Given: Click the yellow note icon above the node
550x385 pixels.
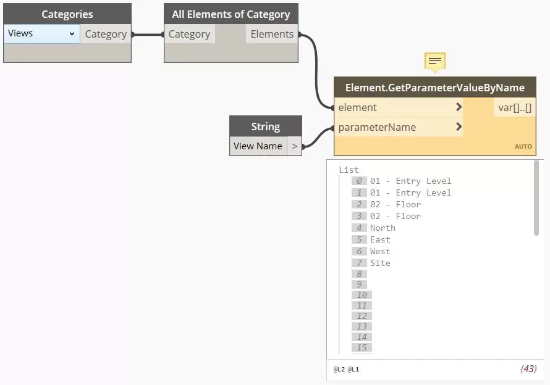Looking at the screenshot, I should (435, 61).
